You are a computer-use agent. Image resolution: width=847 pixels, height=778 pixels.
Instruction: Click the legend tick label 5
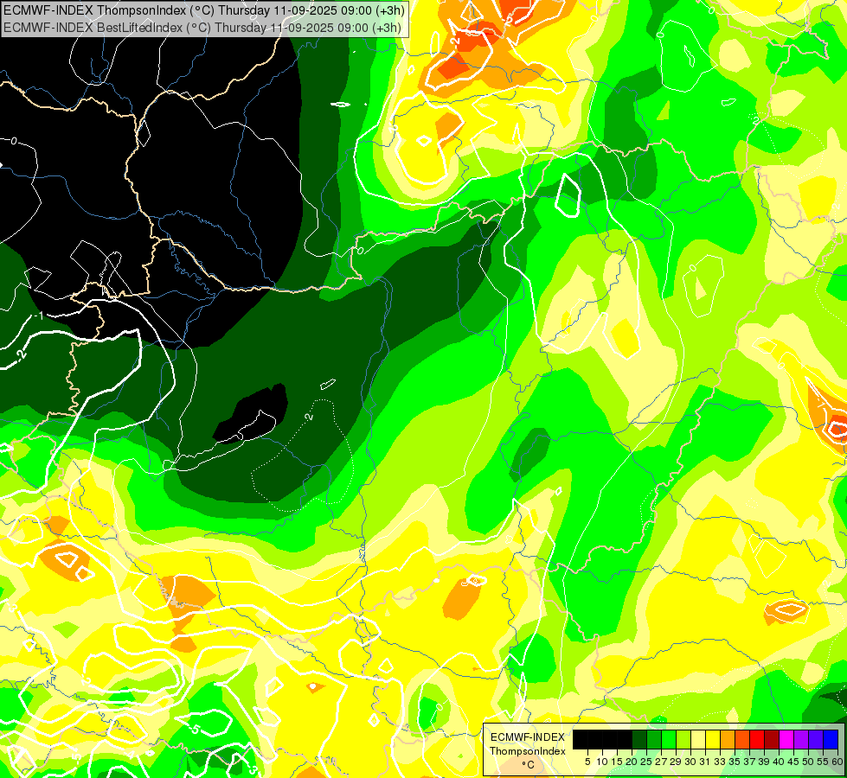587,762
